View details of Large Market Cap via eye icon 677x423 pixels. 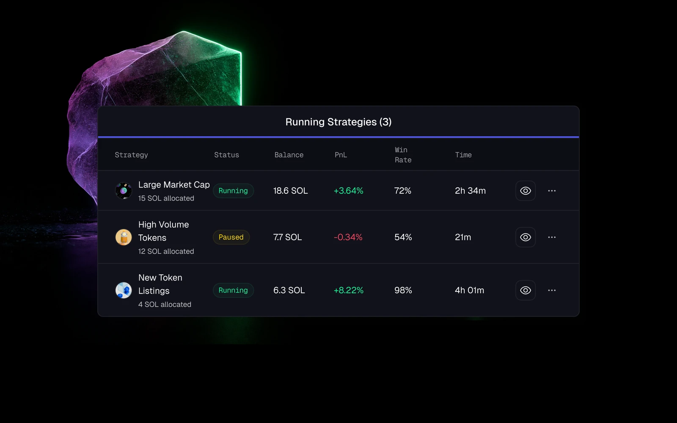pyautogui.click(x=526, y=191)
